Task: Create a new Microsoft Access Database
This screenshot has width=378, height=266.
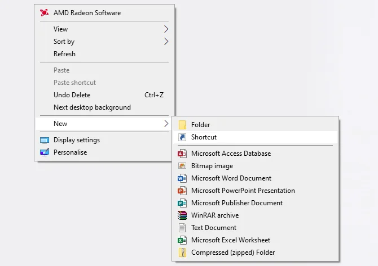Action: point(256,154)
